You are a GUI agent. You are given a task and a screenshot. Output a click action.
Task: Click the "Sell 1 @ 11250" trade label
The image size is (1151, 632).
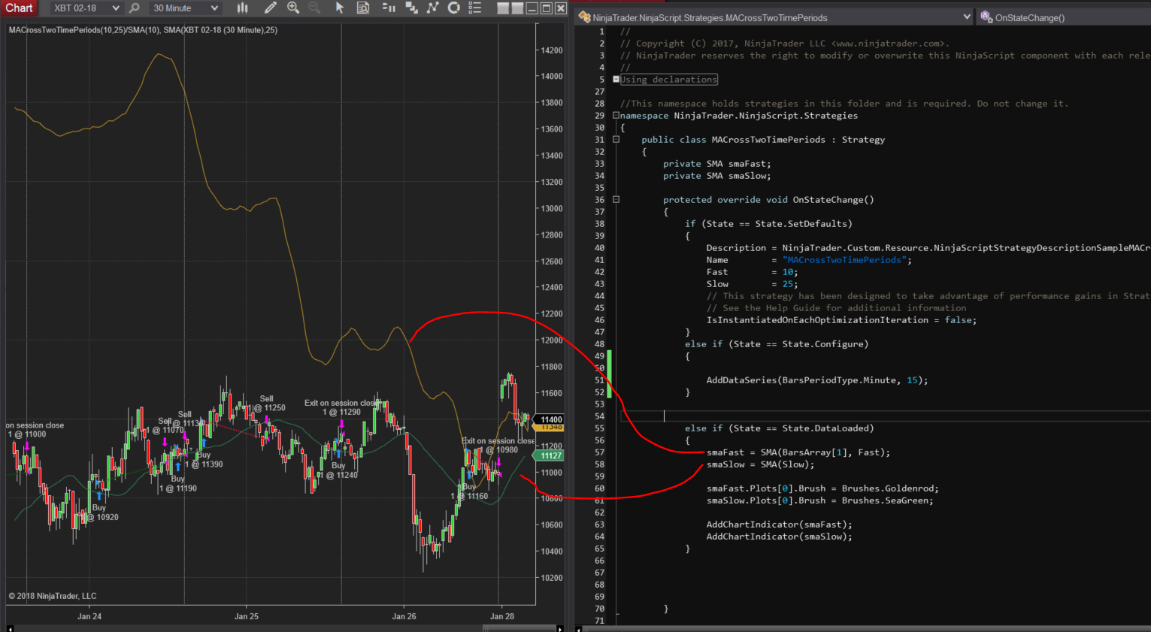pos(266,404)
